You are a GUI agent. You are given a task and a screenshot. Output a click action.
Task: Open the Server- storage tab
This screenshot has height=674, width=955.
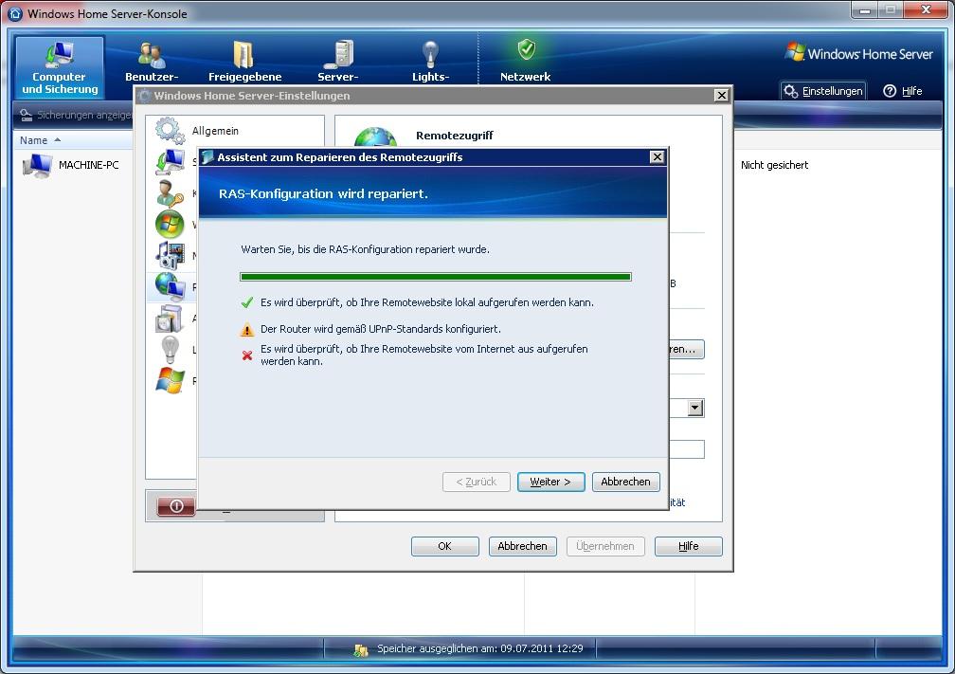[338, 61]
